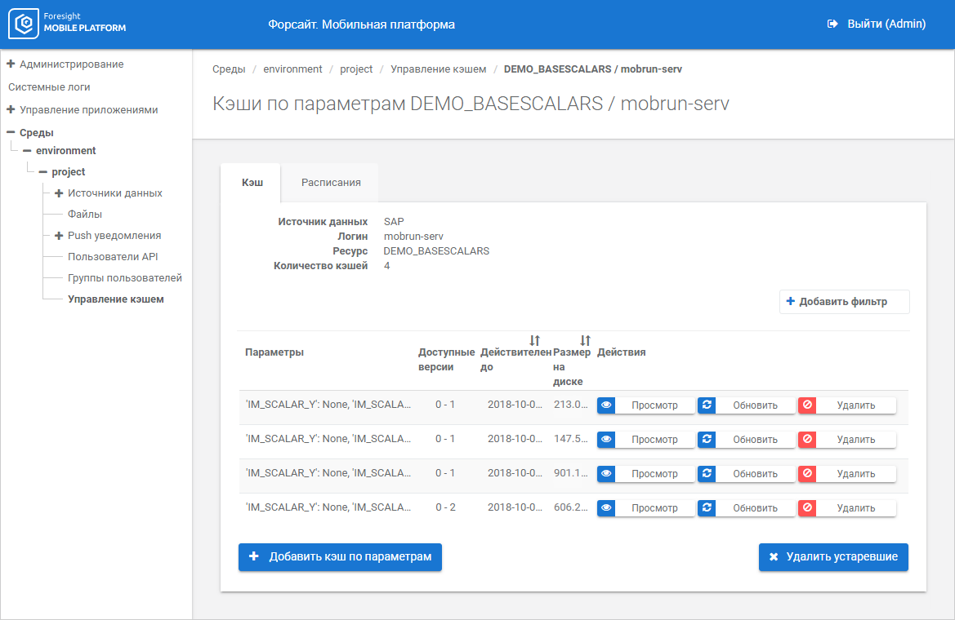
Task: Click the eye icon in fourth cache row
Action: [x=606, y=507]
